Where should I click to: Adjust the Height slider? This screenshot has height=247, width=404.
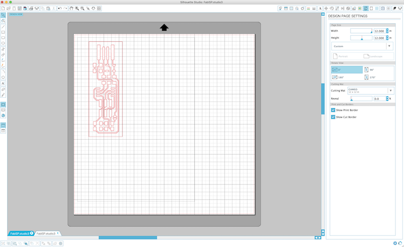pyautogui.click(x=361, y=38)
